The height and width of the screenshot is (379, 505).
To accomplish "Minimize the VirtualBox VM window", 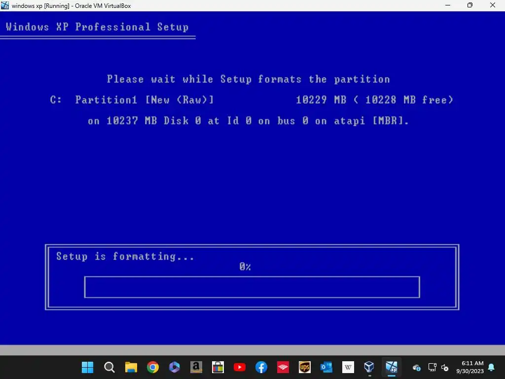I will [x=448, y=5].
